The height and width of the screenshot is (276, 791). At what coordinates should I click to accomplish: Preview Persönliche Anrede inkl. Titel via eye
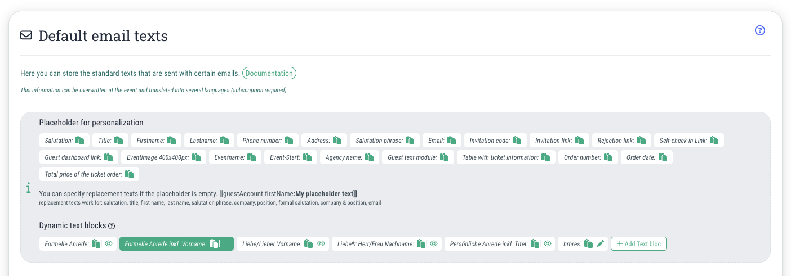point(547,244)
